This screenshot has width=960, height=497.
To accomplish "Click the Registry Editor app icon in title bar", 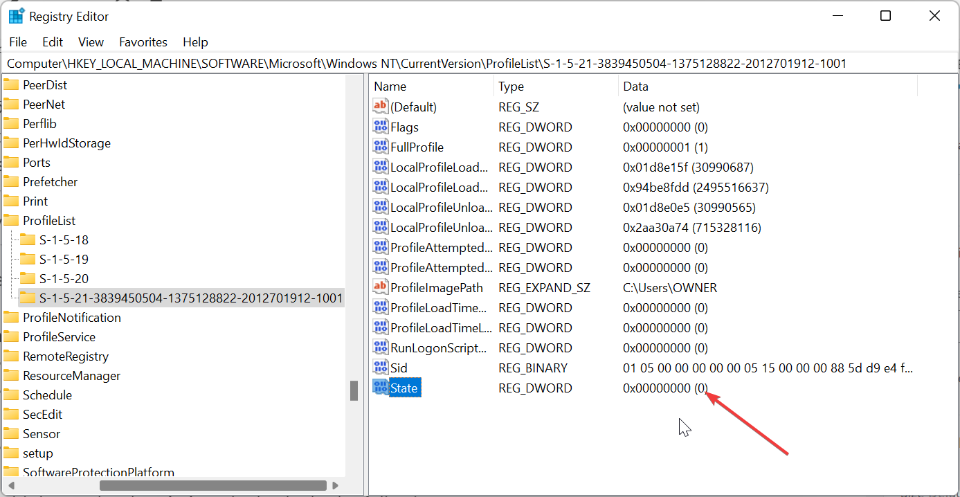I will 17,16.
